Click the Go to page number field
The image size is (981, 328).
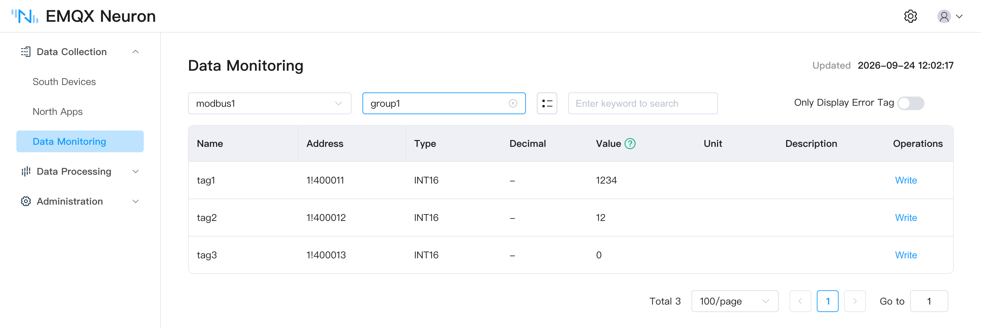coord(929,301)
